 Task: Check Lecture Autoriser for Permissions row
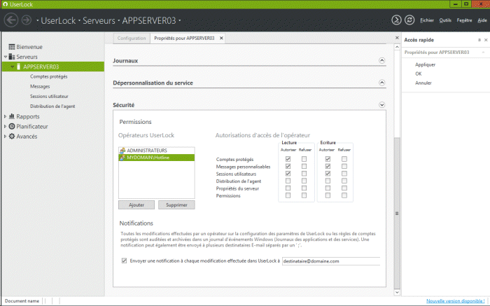[x=288, y=195]
